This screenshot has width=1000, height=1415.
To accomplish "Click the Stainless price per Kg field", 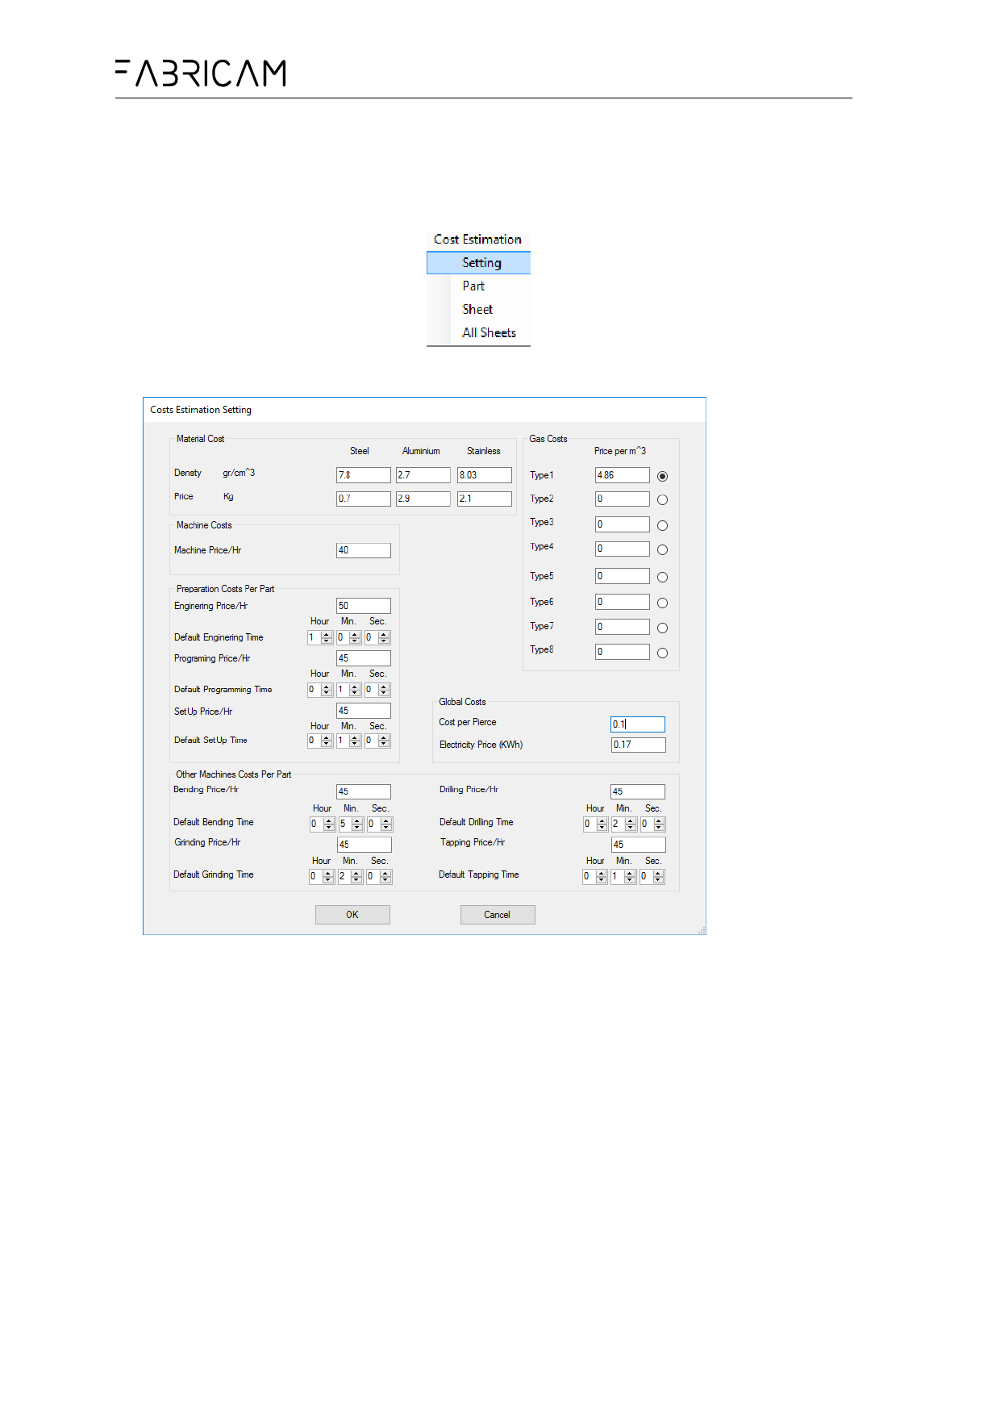I will click(484, 499).
